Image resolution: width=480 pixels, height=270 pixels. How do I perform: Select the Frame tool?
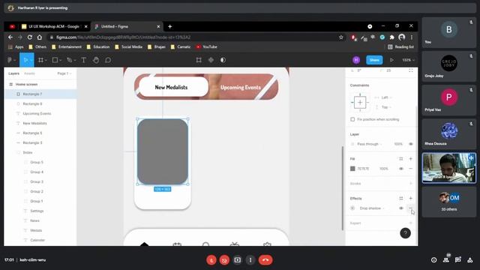(x=40, y=60)
